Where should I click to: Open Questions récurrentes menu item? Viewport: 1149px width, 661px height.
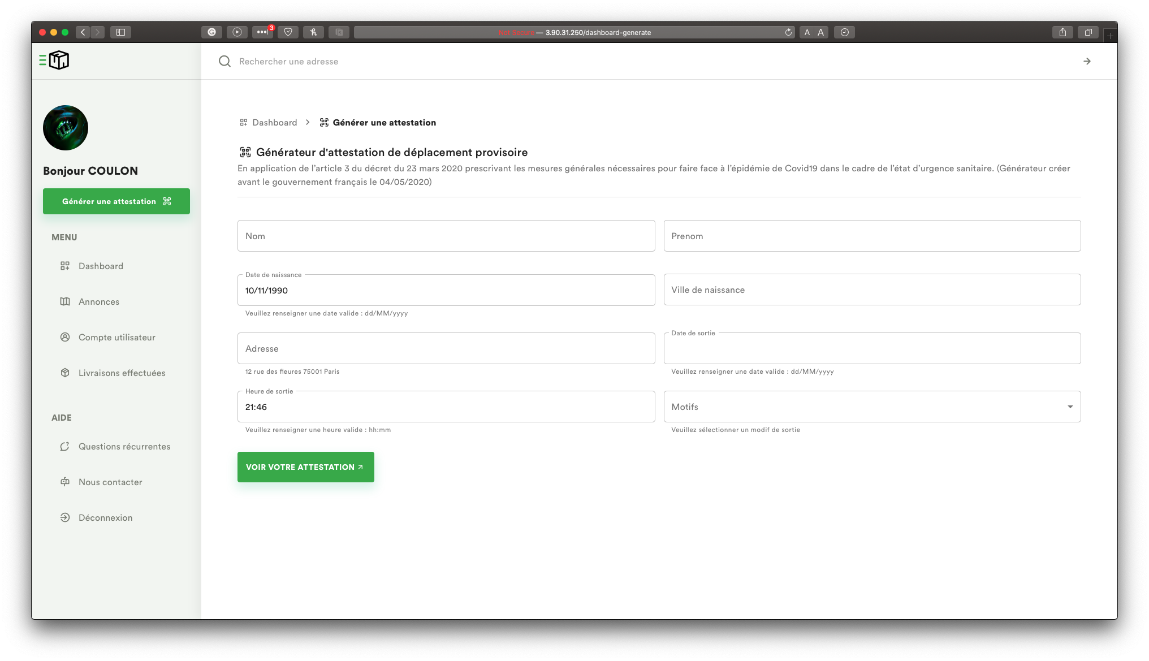[124, 446]
